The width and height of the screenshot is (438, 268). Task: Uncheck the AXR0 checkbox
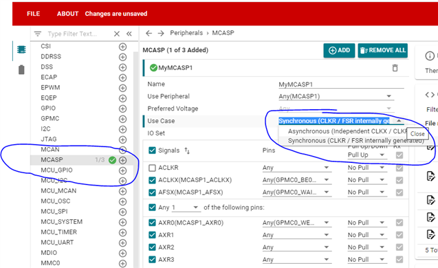tap(152, 223)
